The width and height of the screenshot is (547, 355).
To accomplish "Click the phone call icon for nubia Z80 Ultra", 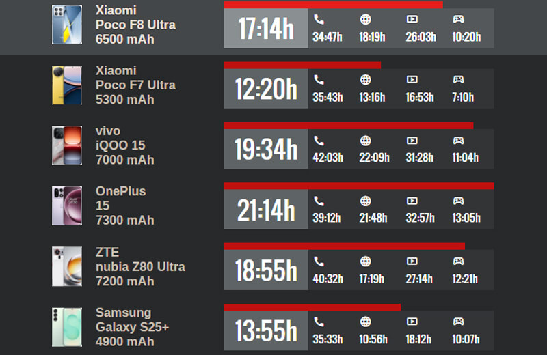I will [x=319, y=261].
